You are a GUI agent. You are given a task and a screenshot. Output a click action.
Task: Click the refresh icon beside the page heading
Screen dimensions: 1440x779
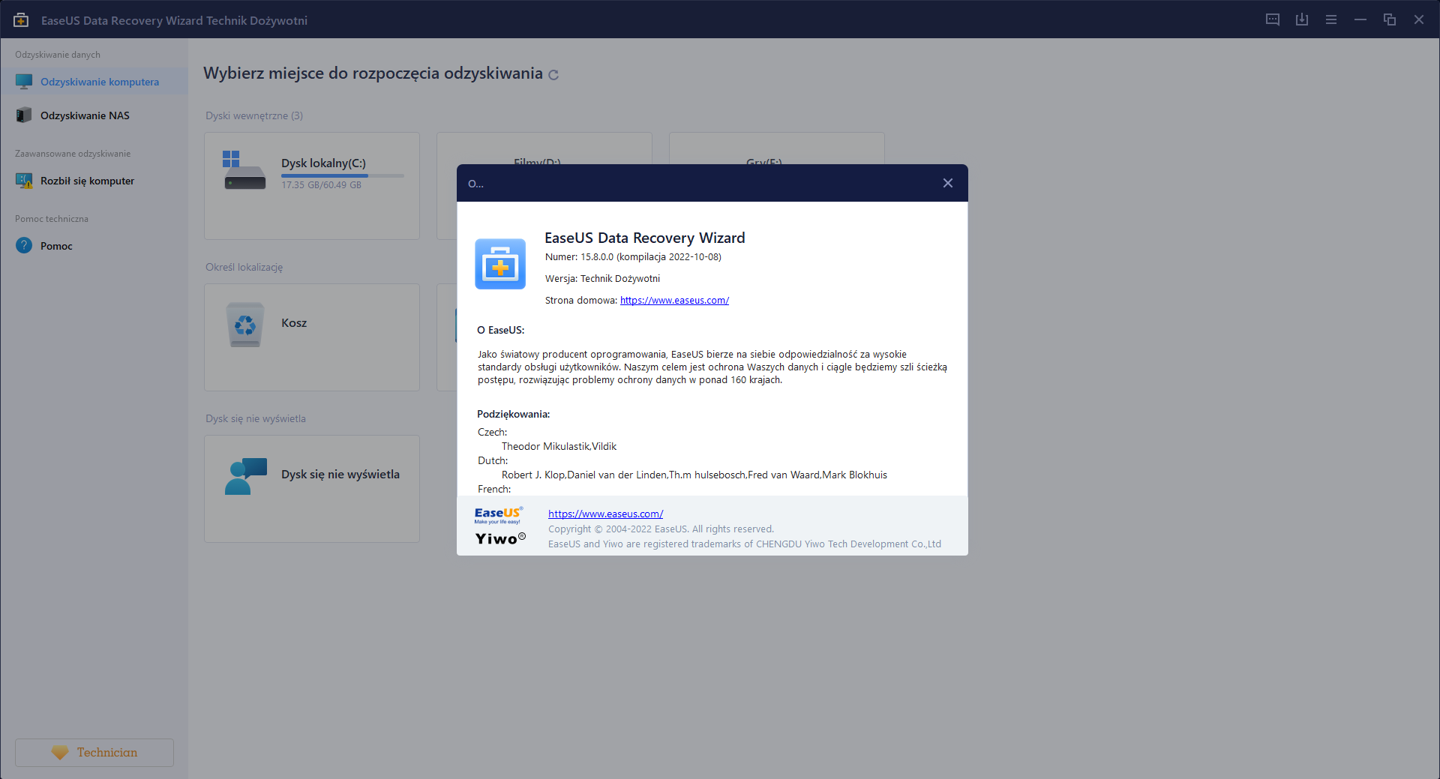coord(553,75)
